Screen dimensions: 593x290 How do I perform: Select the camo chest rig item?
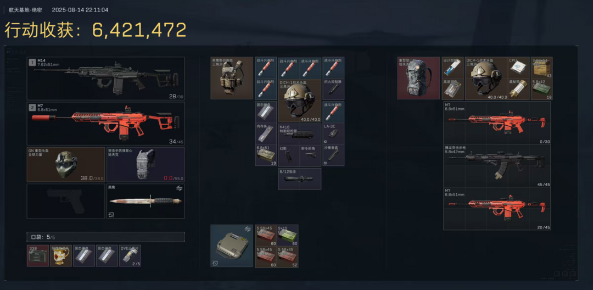point(232,78)
